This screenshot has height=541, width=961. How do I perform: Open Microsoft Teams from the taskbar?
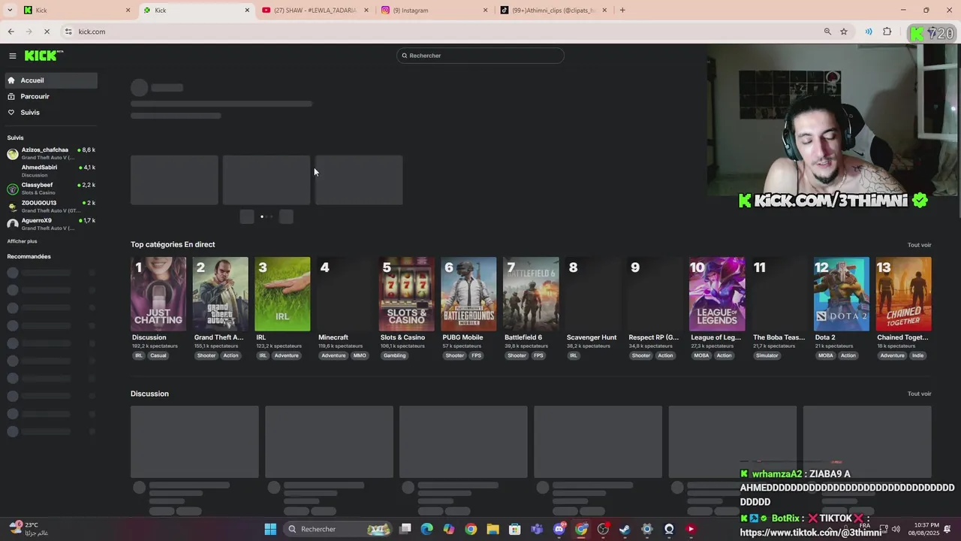pyautogui.click(x=537, y=529)
